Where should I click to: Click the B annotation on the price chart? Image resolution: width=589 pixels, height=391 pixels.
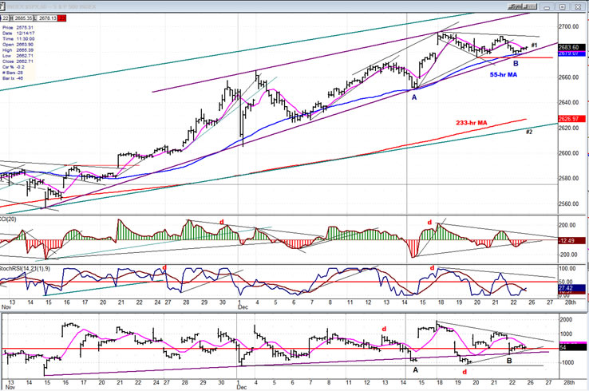coord(516,64)
